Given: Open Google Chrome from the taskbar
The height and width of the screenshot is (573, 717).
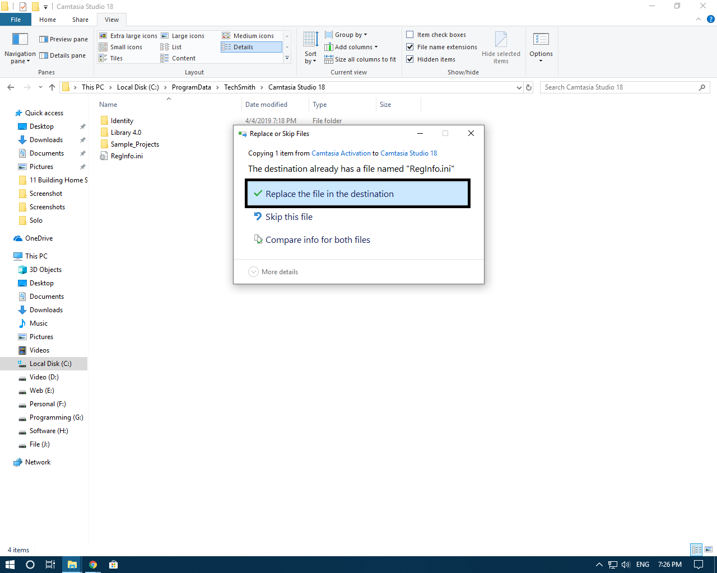Looking at the screenshot, I should (x=93, y=565).
